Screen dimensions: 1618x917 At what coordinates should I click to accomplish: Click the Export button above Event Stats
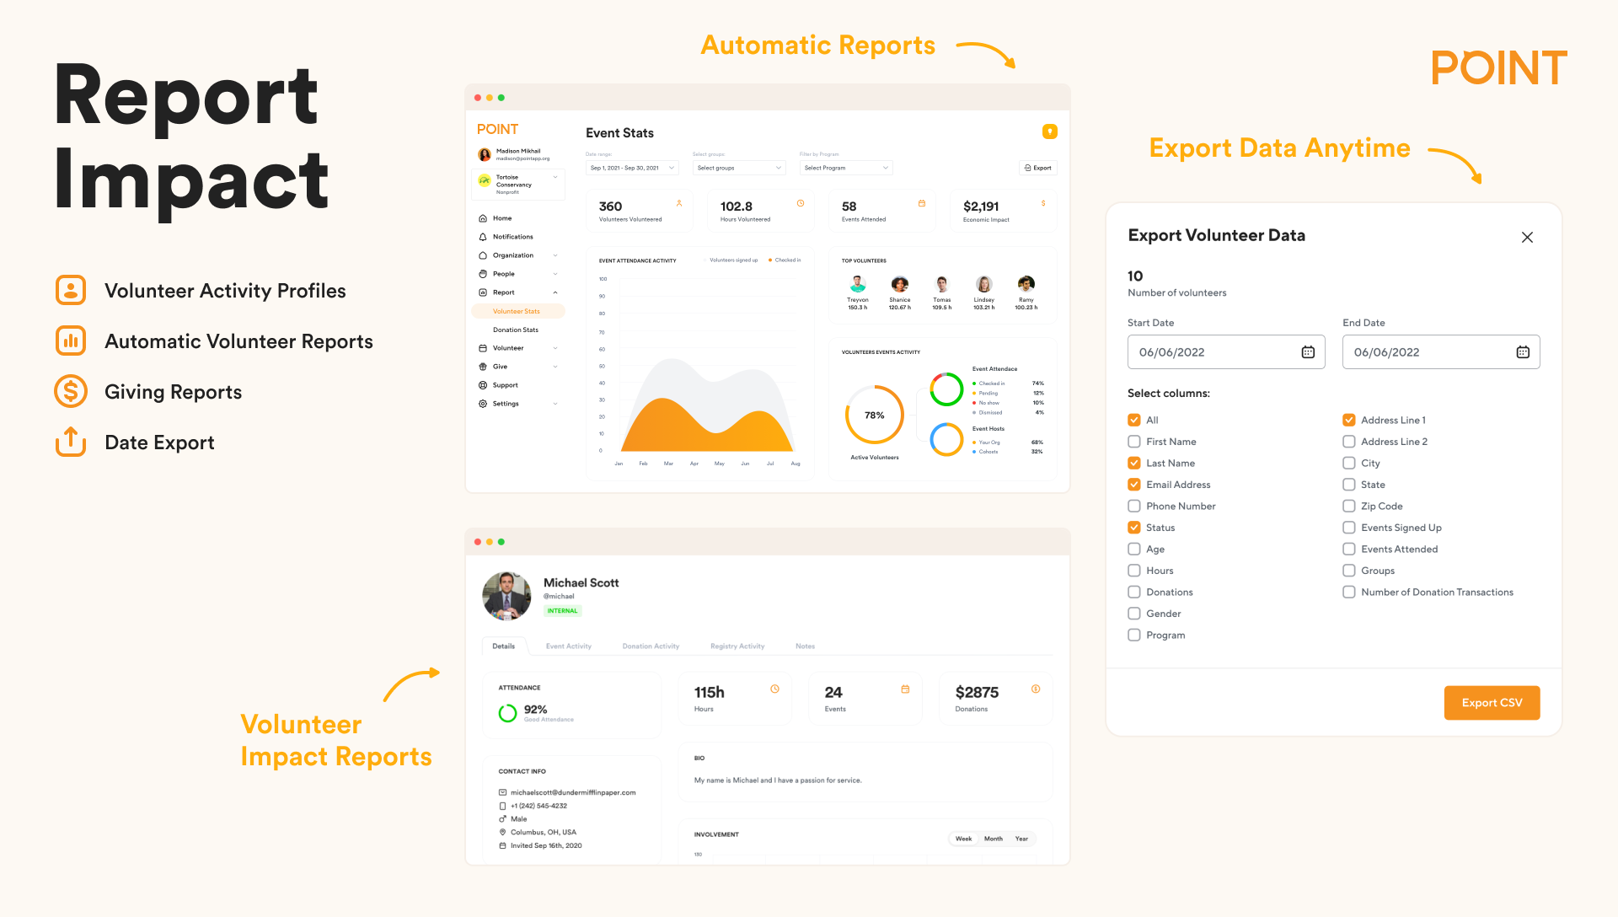pyautogui.click(x=1037, y=168)
